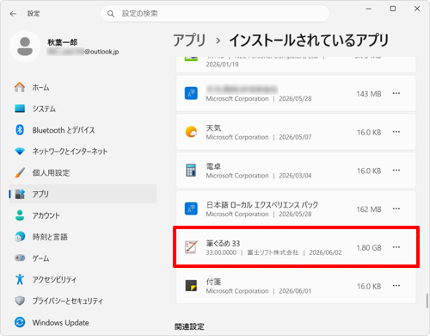Open more options for 筆ぐるめ 33
430x336 pixels.
[x=396, y=247]
